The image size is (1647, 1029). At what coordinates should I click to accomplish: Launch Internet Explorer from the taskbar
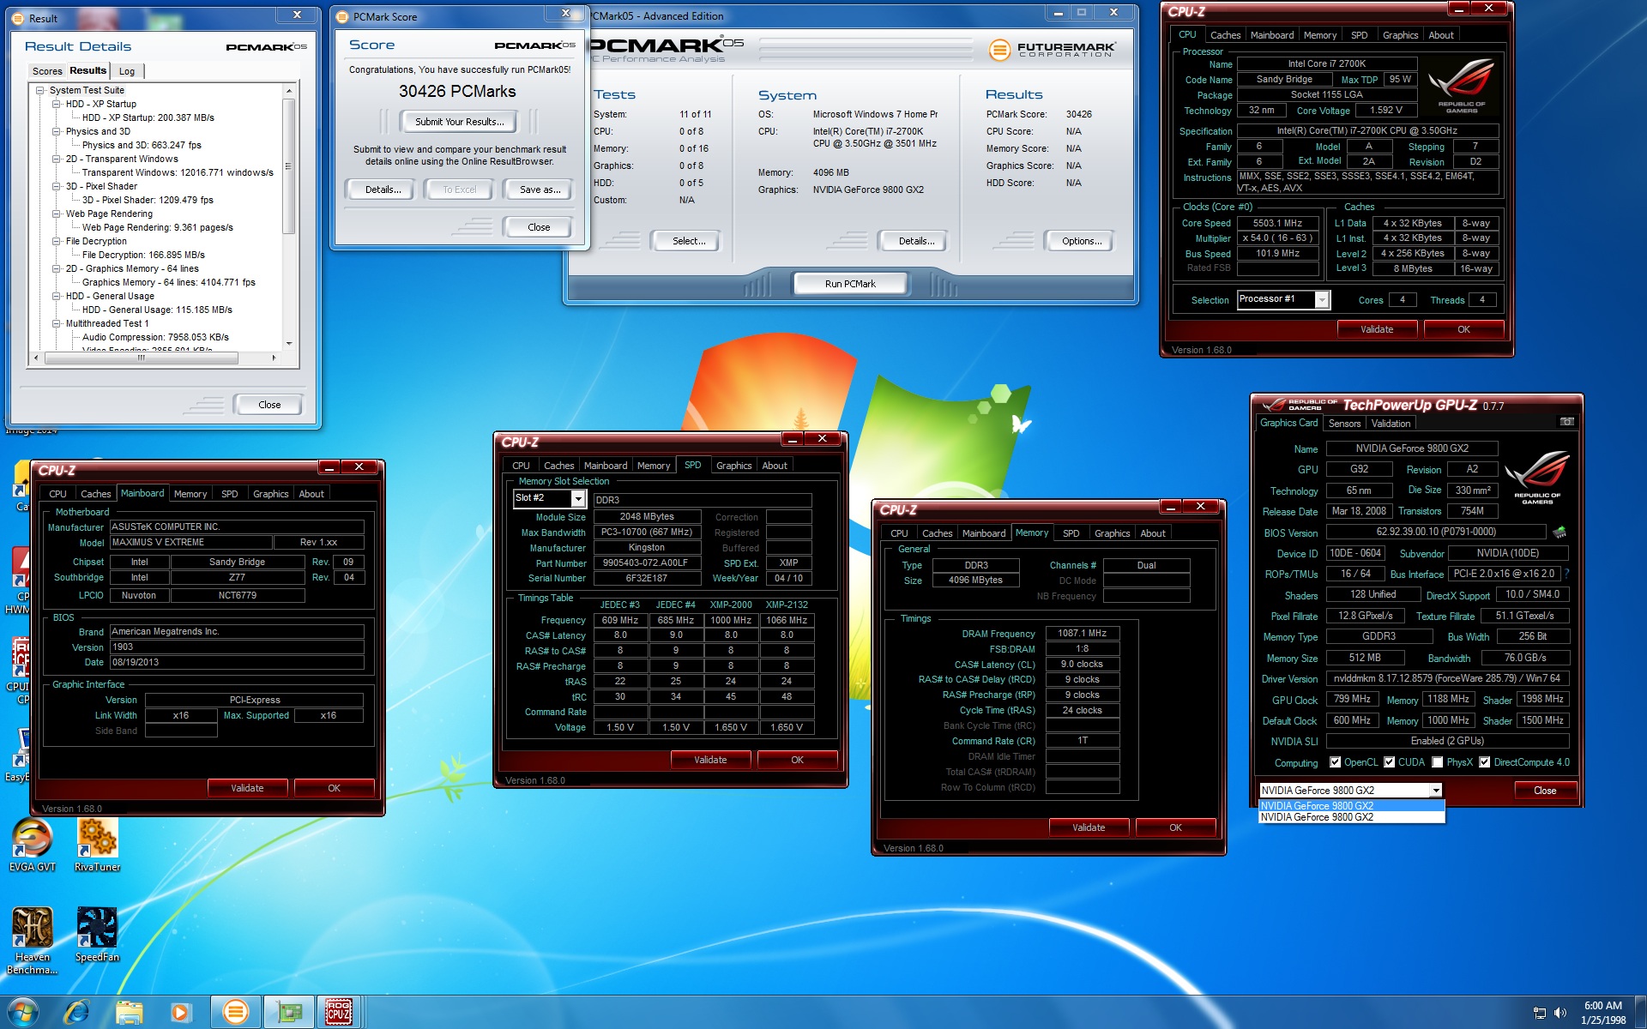76,1012
